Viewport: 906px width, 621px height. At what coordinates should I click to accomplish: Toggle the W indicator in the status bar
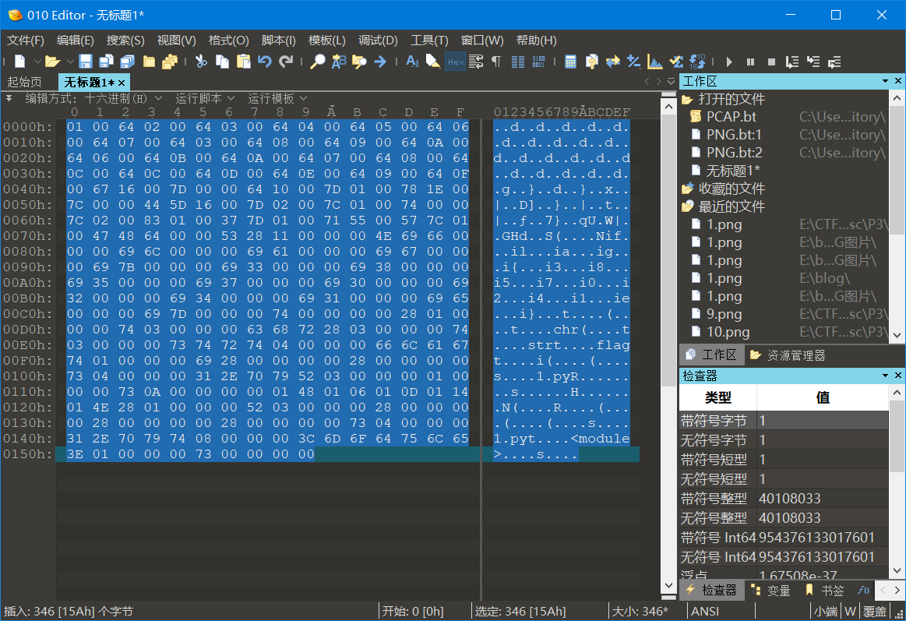[x=850, y=611]
